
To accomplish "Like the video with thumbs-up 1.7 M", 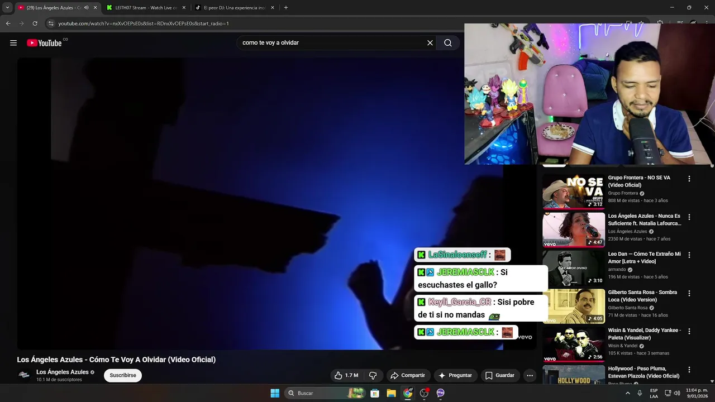I will coord(346,375).
